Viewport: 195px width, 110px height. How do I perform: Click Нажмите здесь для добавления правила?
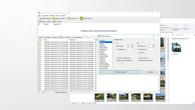pos(99,31)
